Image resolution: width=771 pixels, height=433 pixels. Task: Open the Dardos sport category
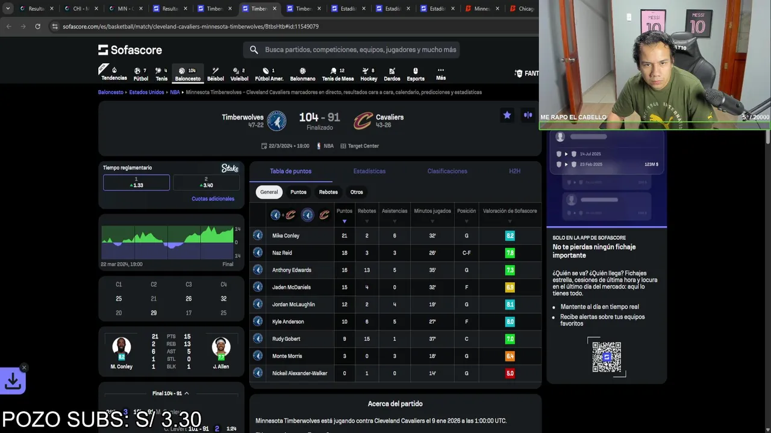coord(392,74)
